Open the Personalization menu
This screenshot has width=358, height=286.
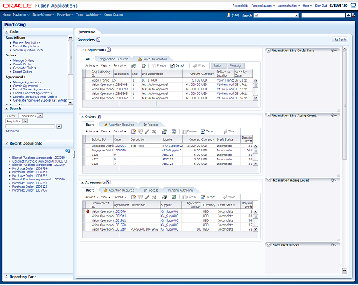click(263, 6)
